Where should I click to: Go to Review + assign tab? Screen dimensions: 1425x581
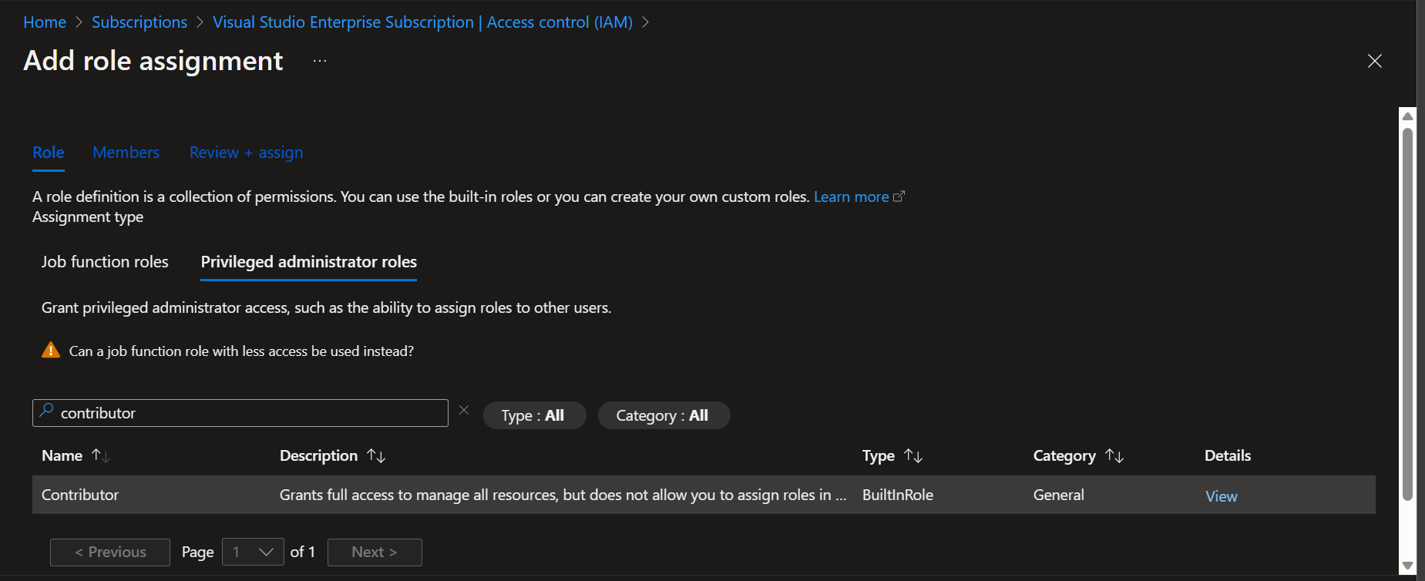246,153
